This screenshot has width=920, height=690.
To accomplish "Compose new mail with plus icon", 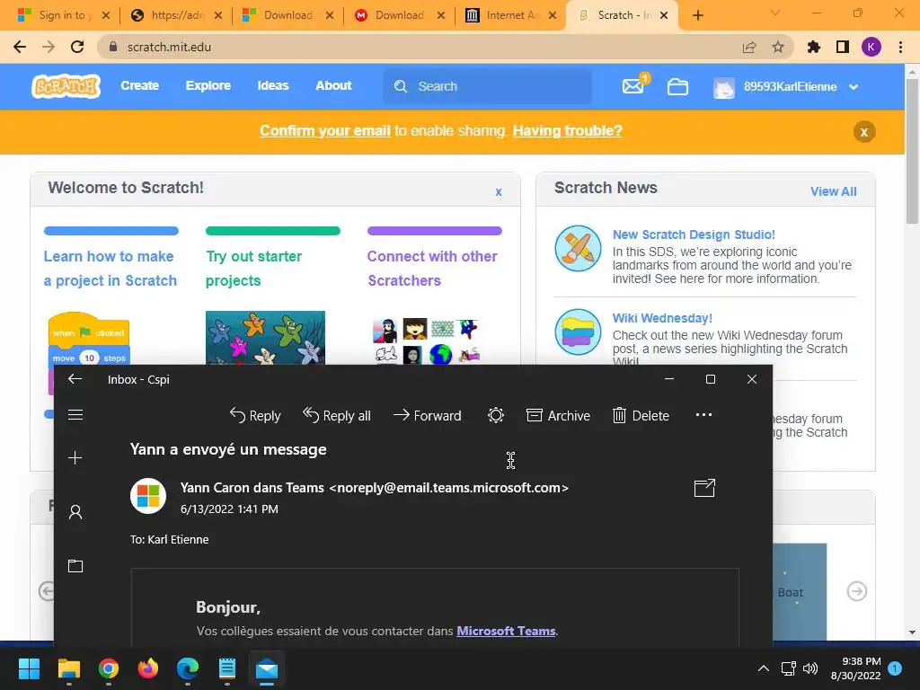I will 75,458.
